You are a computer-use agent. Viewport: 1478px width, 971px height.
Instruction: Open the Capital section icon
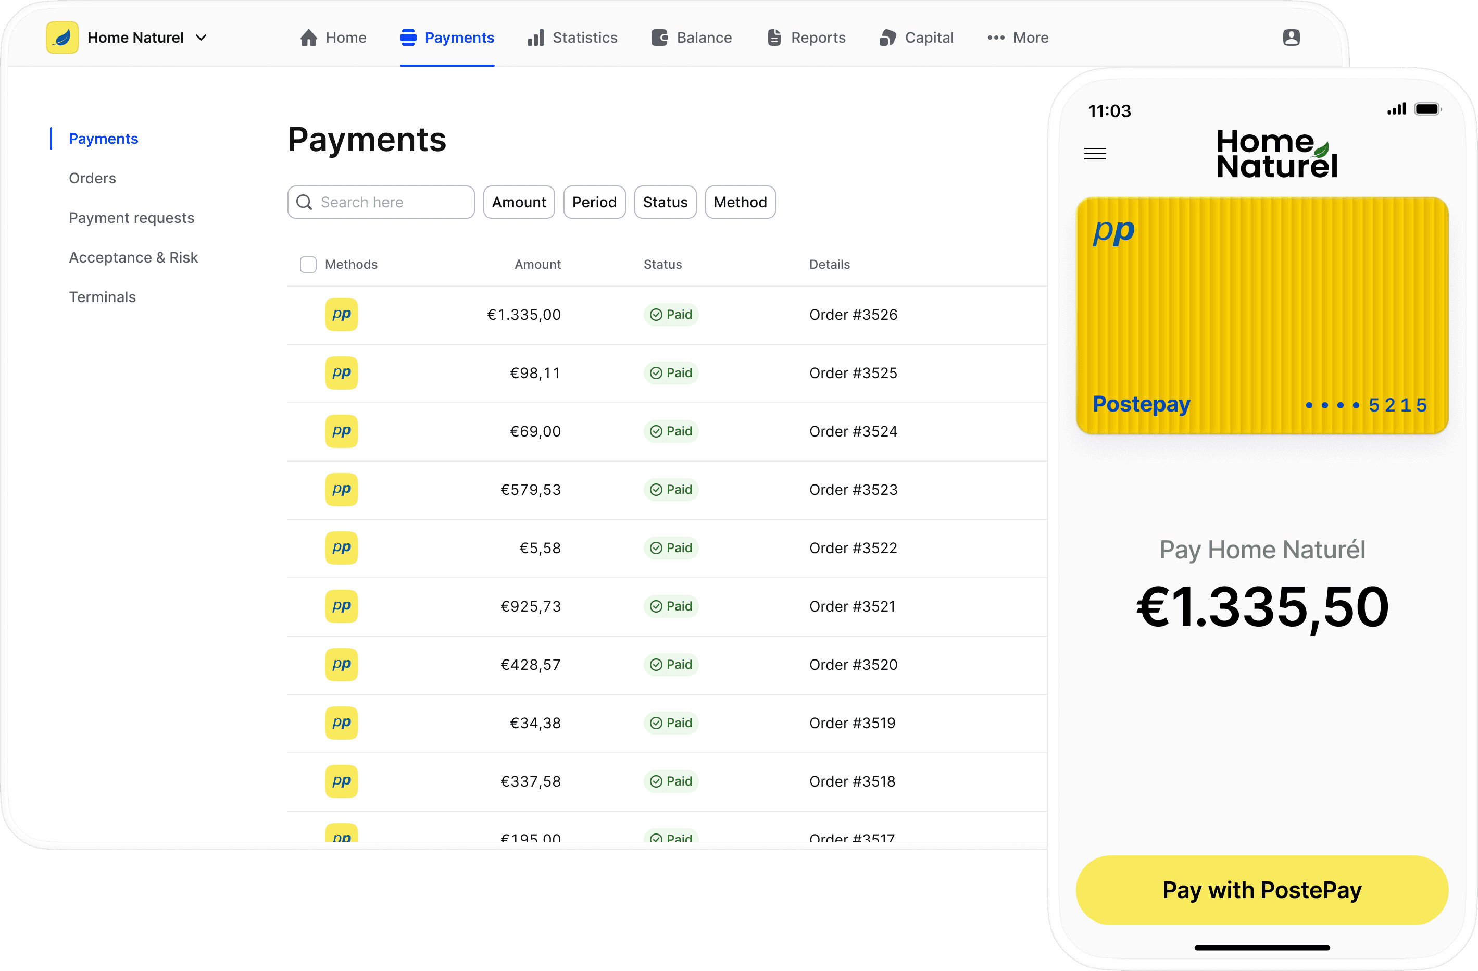pyautogui.click(x=888, y=38)
